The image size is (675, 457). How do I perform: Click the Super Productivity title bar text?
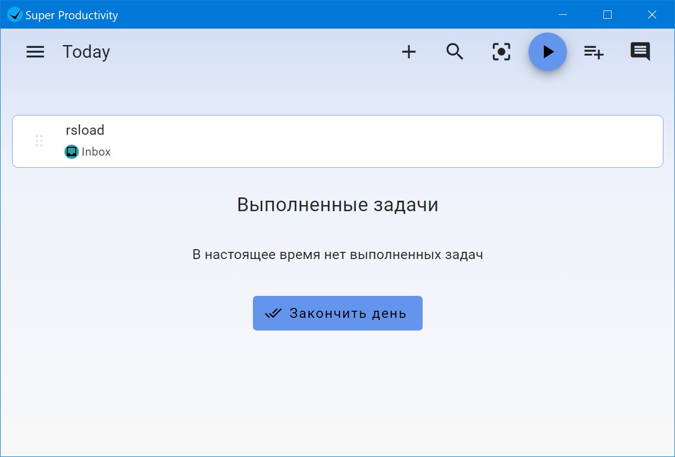(71, 15)
